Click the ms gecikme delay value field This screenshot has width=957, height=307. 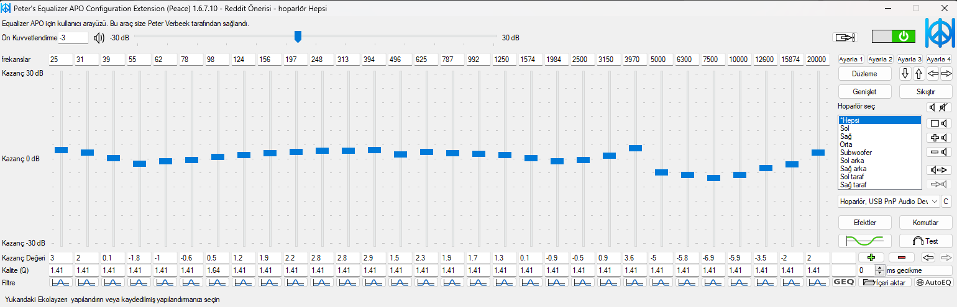[866, 270]
